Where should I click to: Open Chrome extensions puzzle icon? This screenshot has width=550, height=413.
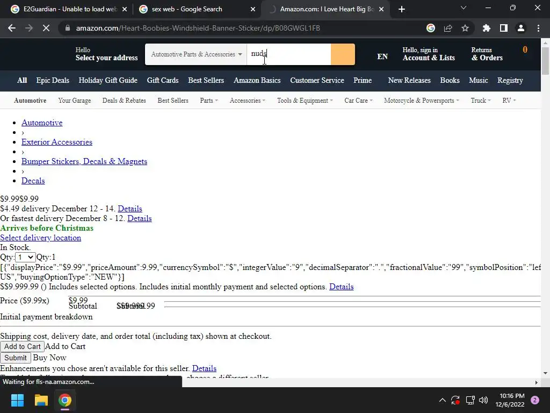point(486,28)
